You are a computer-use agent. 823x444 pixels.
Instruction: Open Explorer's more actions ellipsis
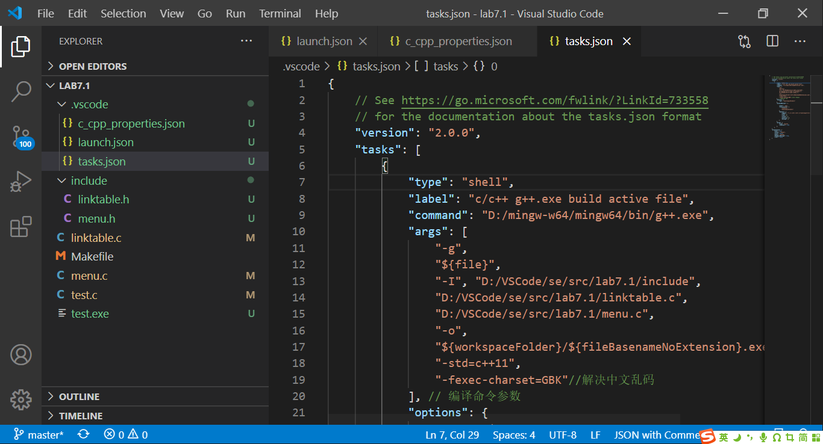pyautogui.click(x=246, y=41)
